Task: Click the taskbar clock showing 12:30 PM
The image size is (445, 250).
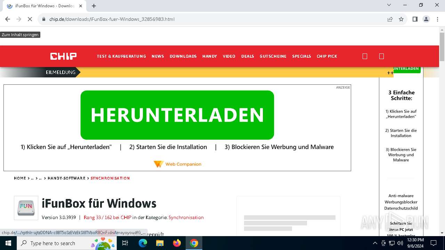Action: click(x=415, y=243)
